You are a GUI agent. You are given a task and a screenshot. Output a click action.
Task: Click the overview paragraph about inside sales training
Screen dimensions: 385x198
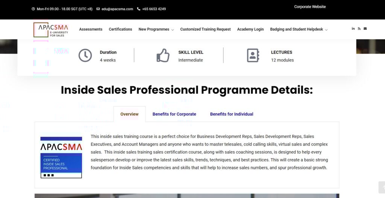[x=209, y=152]
